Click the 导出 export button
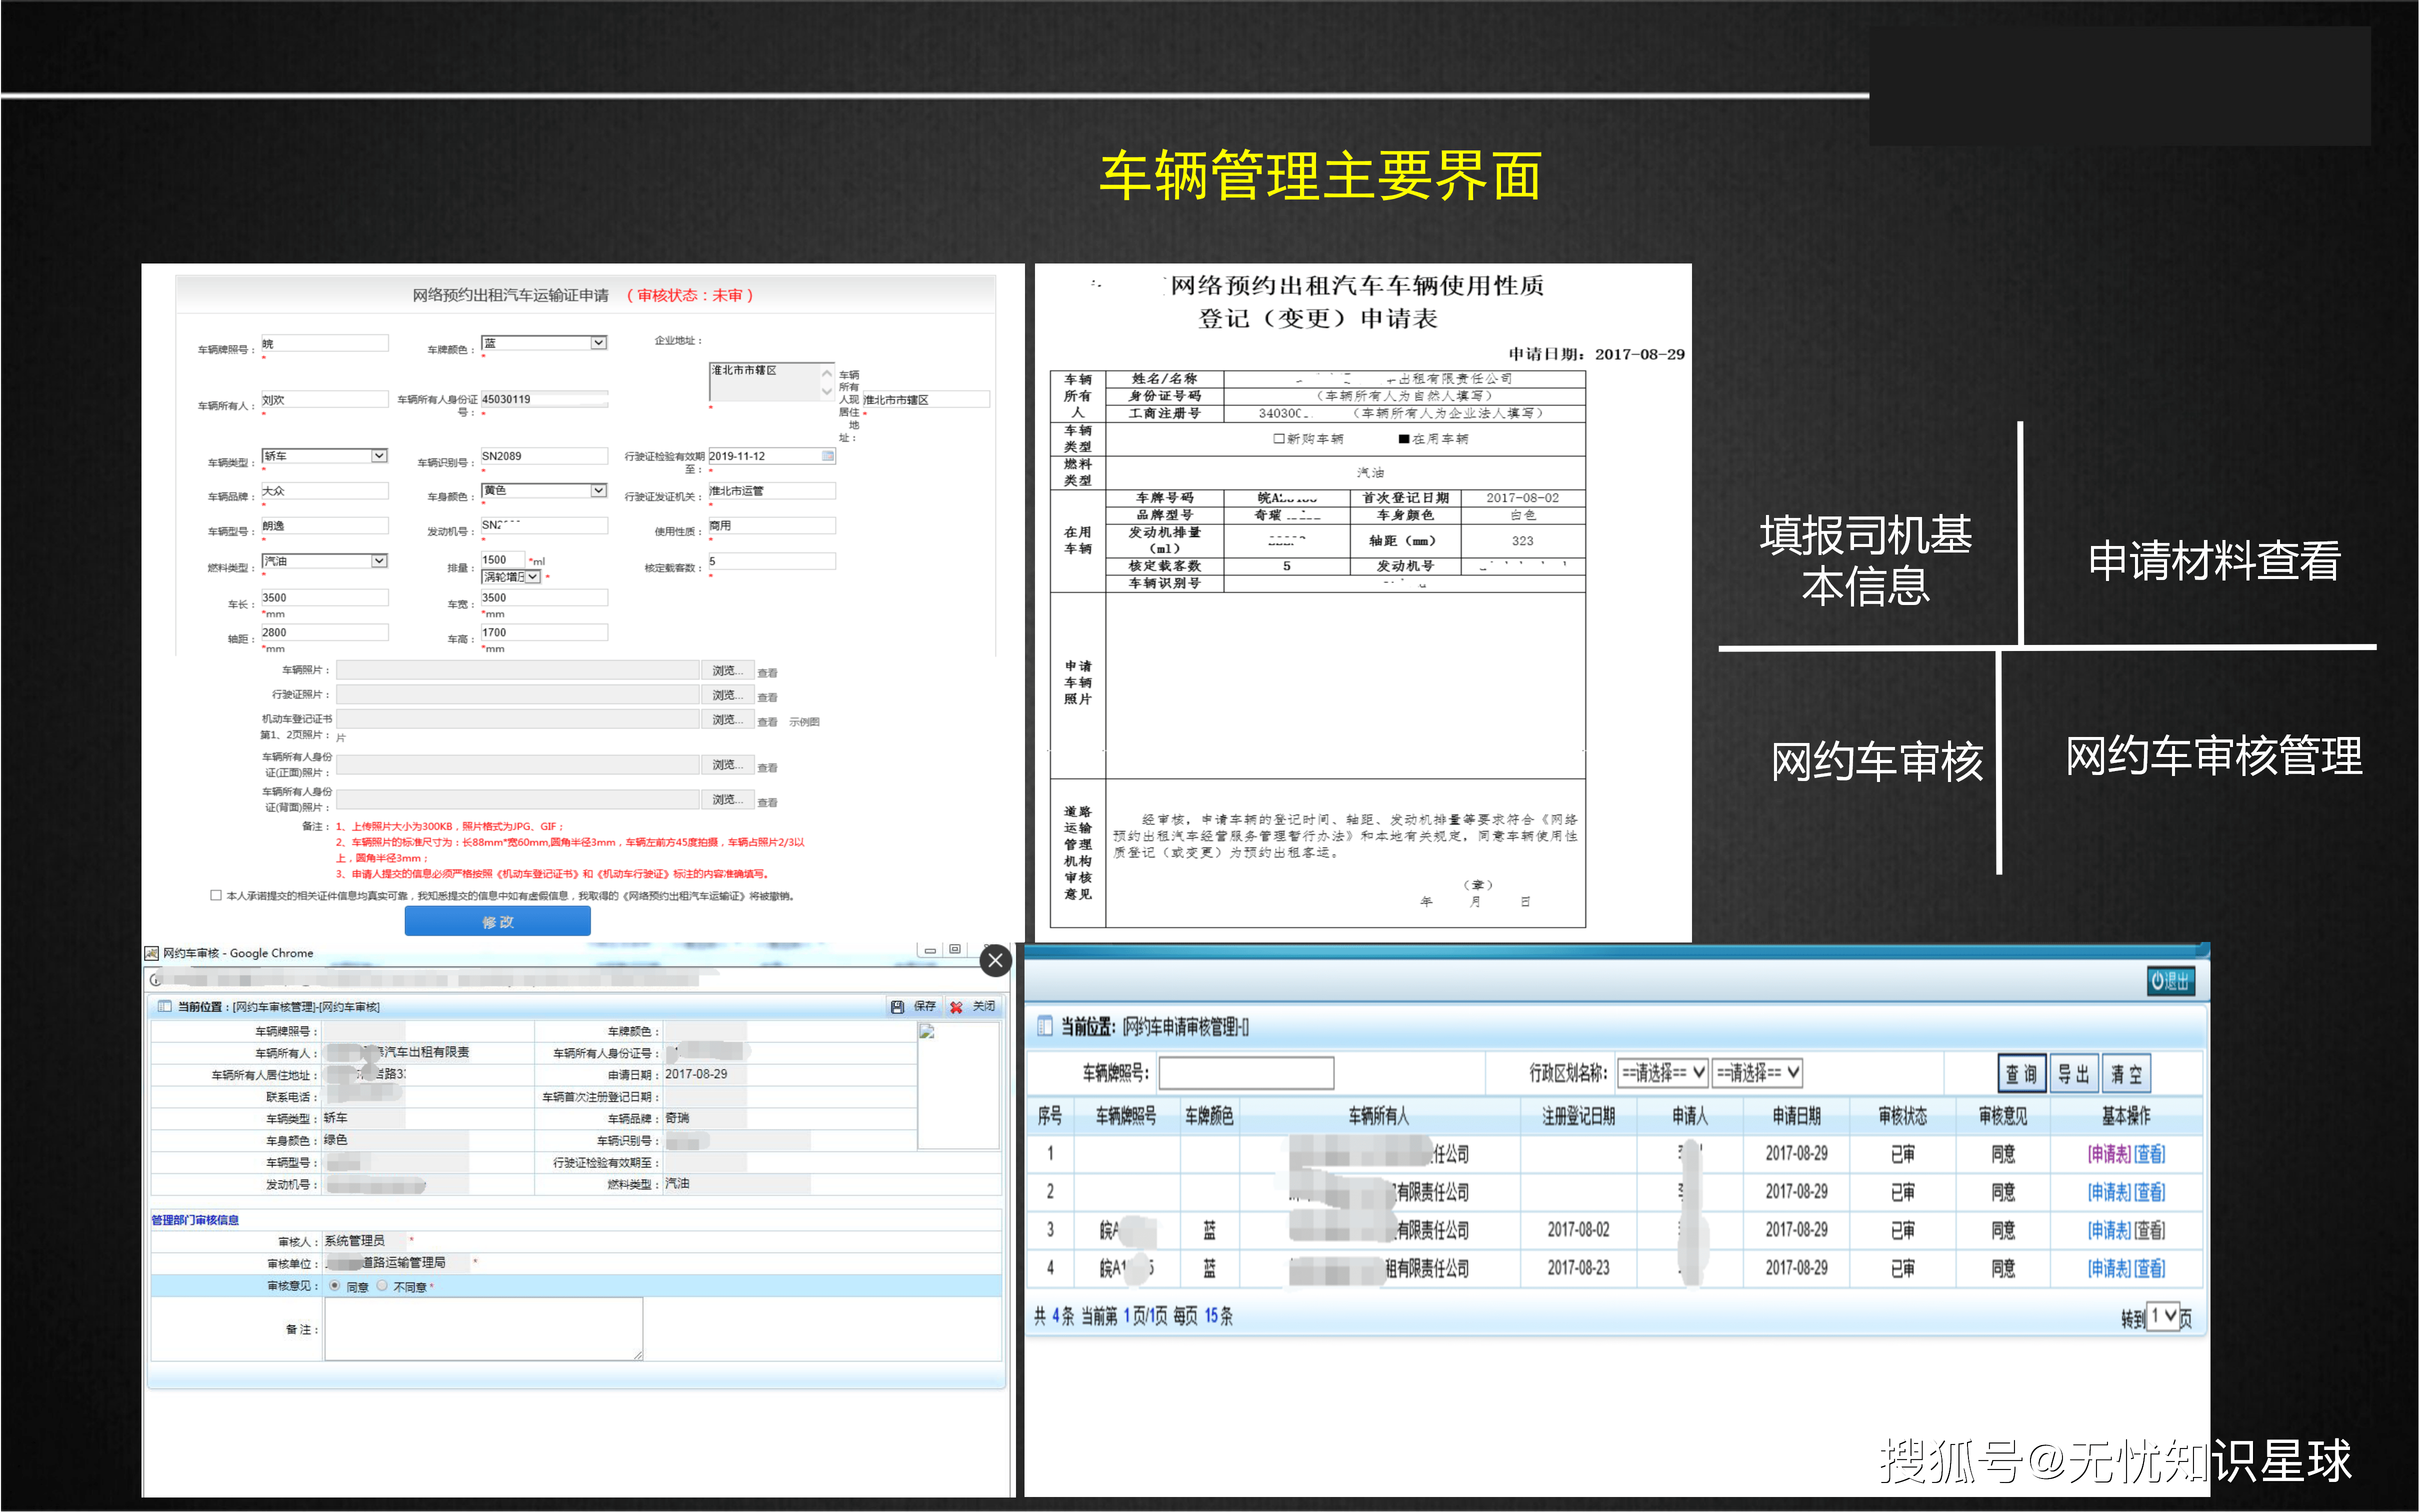This screenshot has width=2419, height=1512. 2074,1072
